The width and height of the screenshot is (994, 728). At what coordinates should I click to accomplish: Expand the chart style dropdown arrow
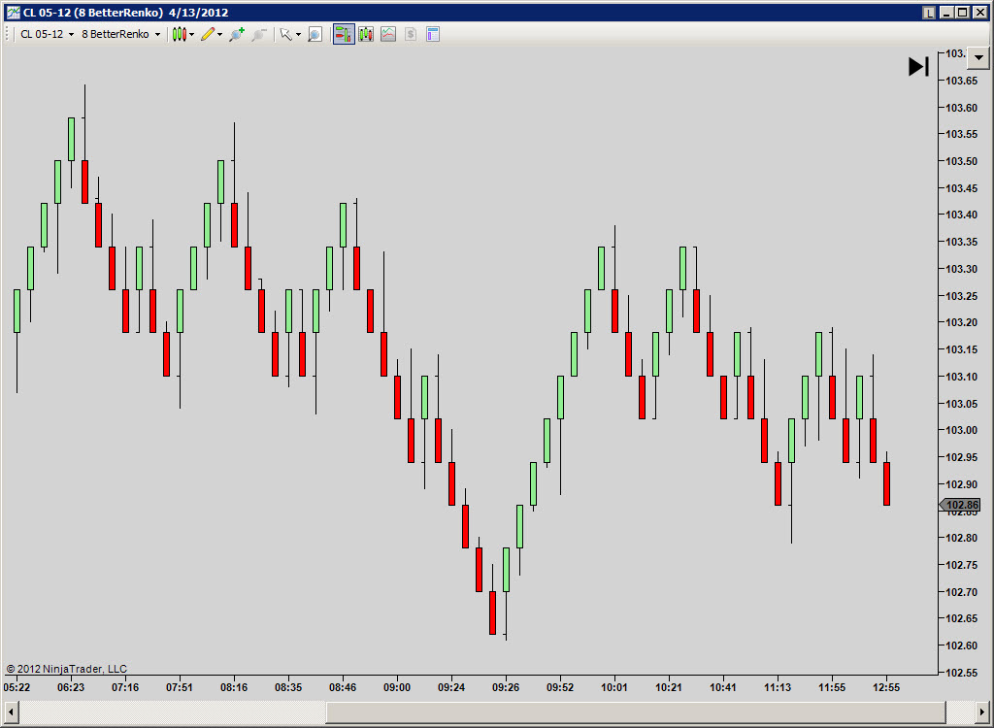[x=192, y=34]
